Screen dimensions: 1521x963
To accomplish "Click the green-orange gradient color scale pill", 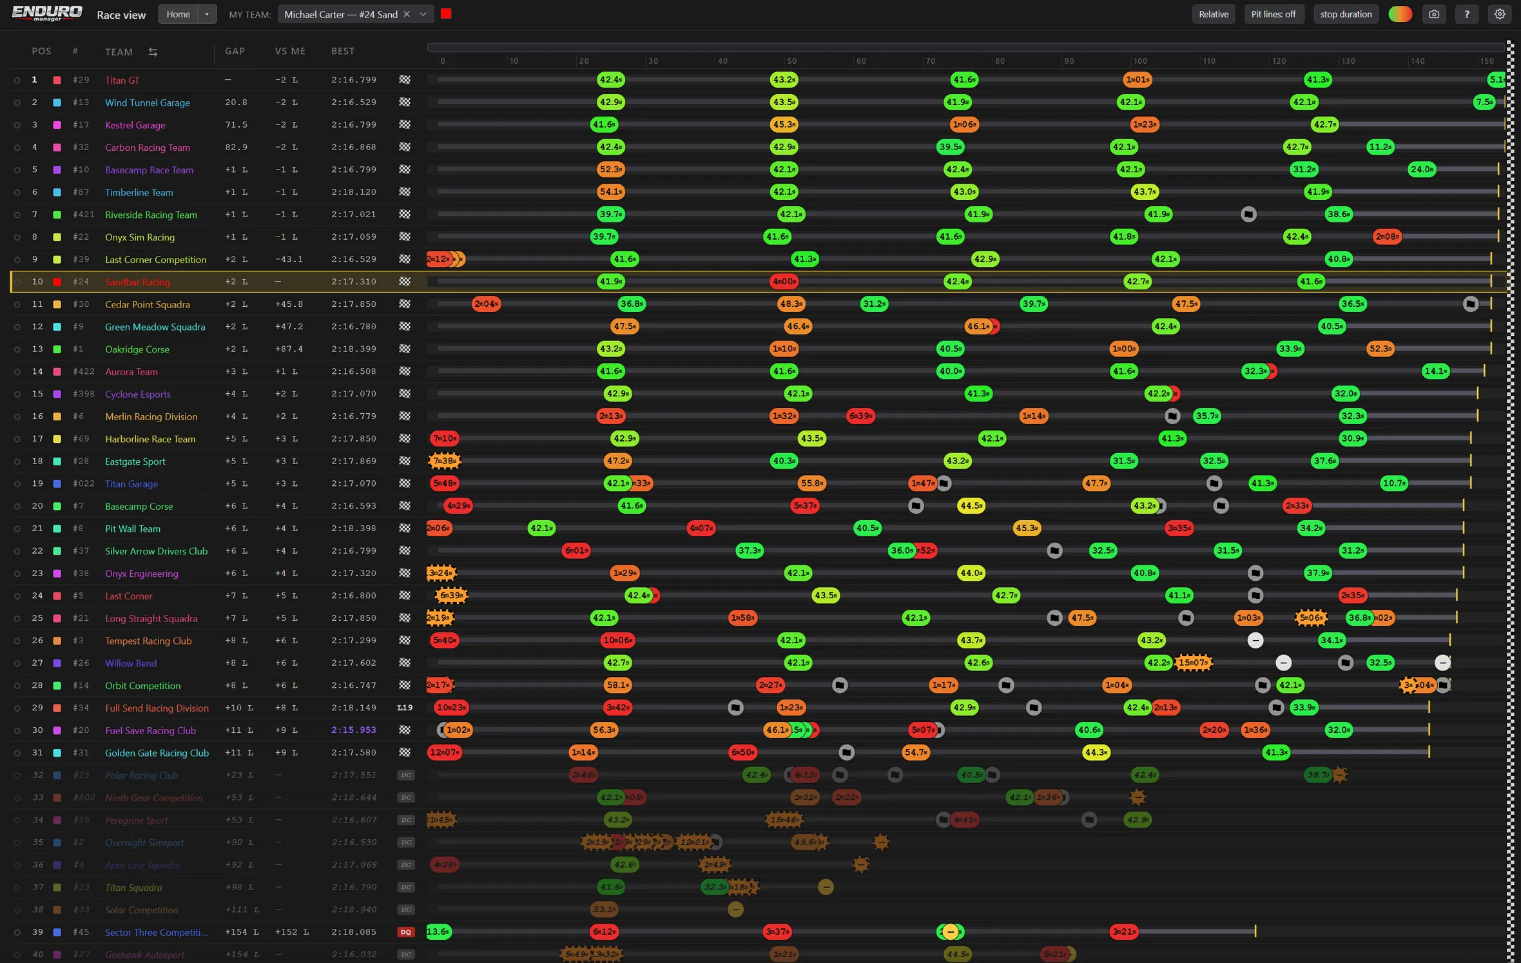I will tap(1400, 14).
